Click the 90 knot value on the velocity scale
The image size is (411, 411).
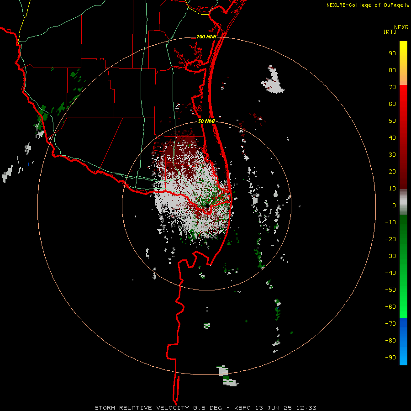click(x=392, y=53)
